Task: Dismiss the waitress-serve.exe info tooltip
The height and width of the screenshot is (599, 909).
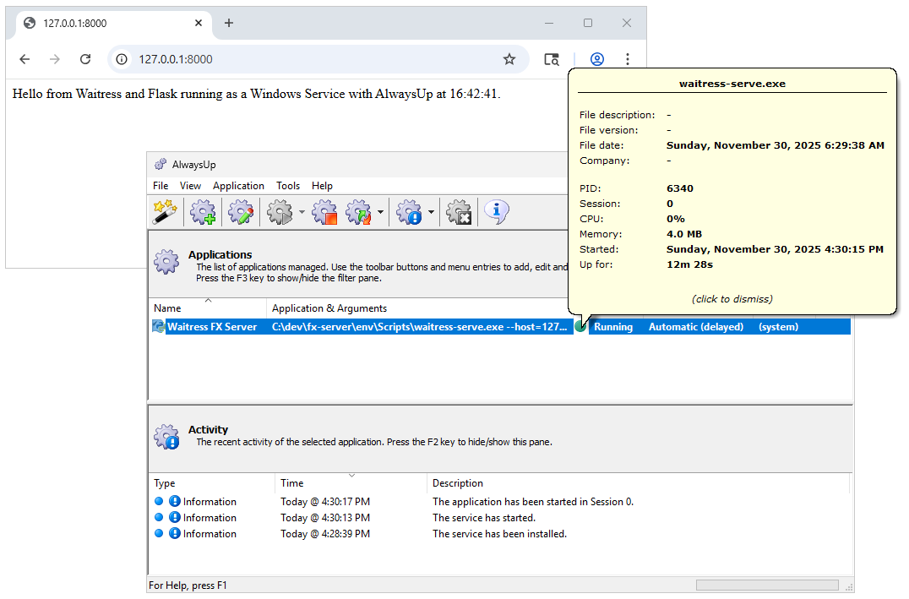Action: (732, 299)
